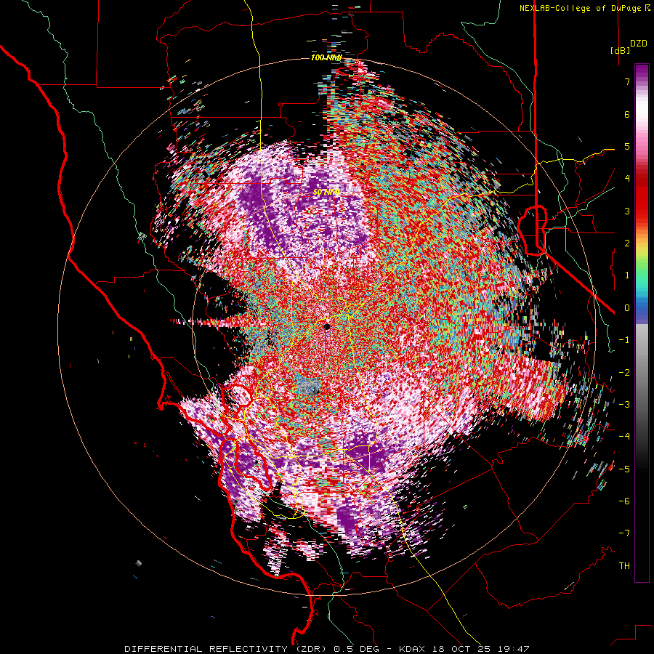Image resolution: width=654 pixels, height=654 pixels.
Task: Click the 1 value on the dB scale
Action: 627,275
